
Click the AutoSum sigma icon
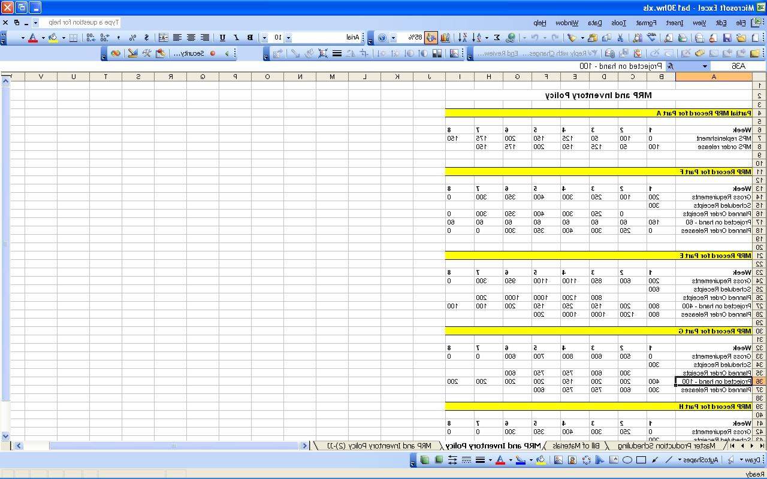coord(497,37)
